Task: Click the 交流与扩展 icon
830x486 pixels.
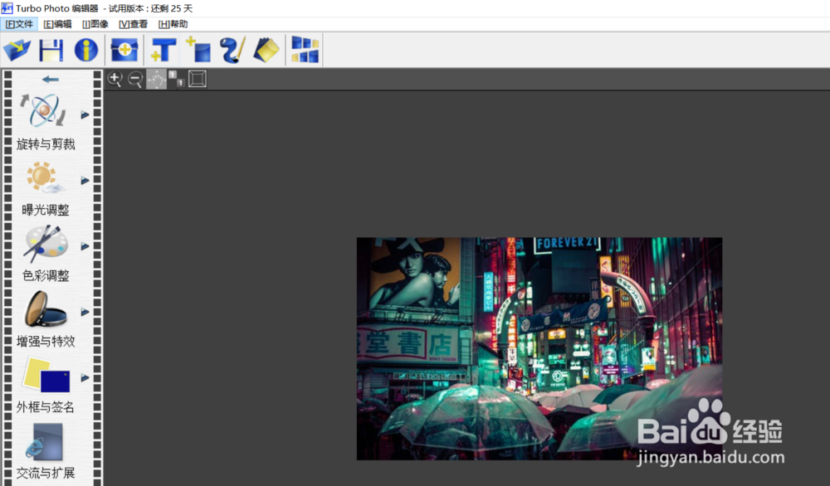Action: coord(45,442)
